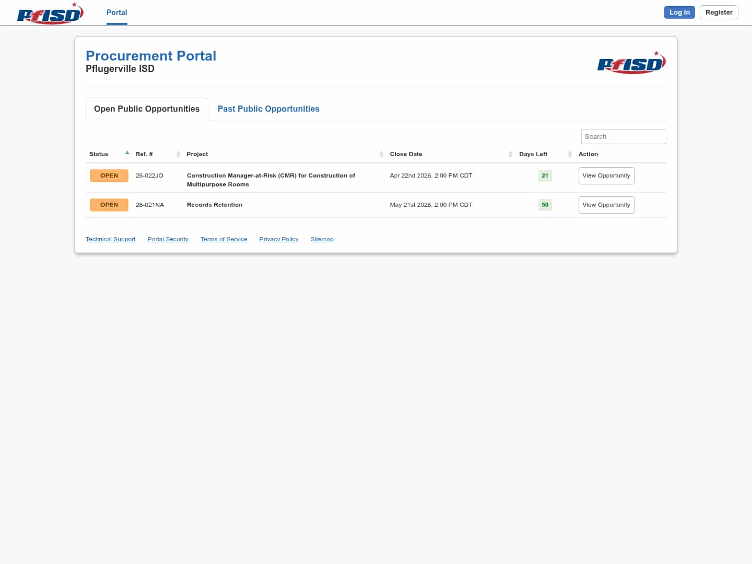Select Open Public Opportunities tab
752x564 pixels.
(x=147, y=109)
